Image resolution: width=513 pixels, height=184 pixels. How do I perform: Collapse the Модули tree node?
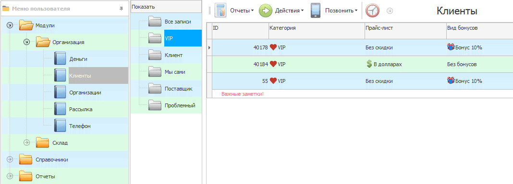[x=10, y=25]
